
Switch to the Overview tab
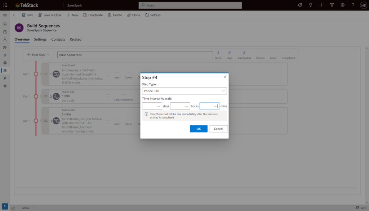point(22,39)
